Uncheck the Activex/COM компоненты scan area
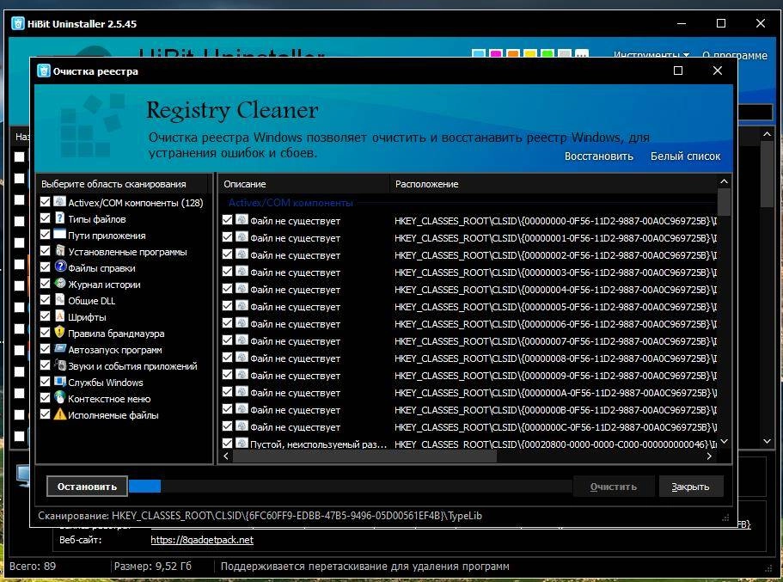Viewport: 783px width, 582px height. [x=45, y=202]
